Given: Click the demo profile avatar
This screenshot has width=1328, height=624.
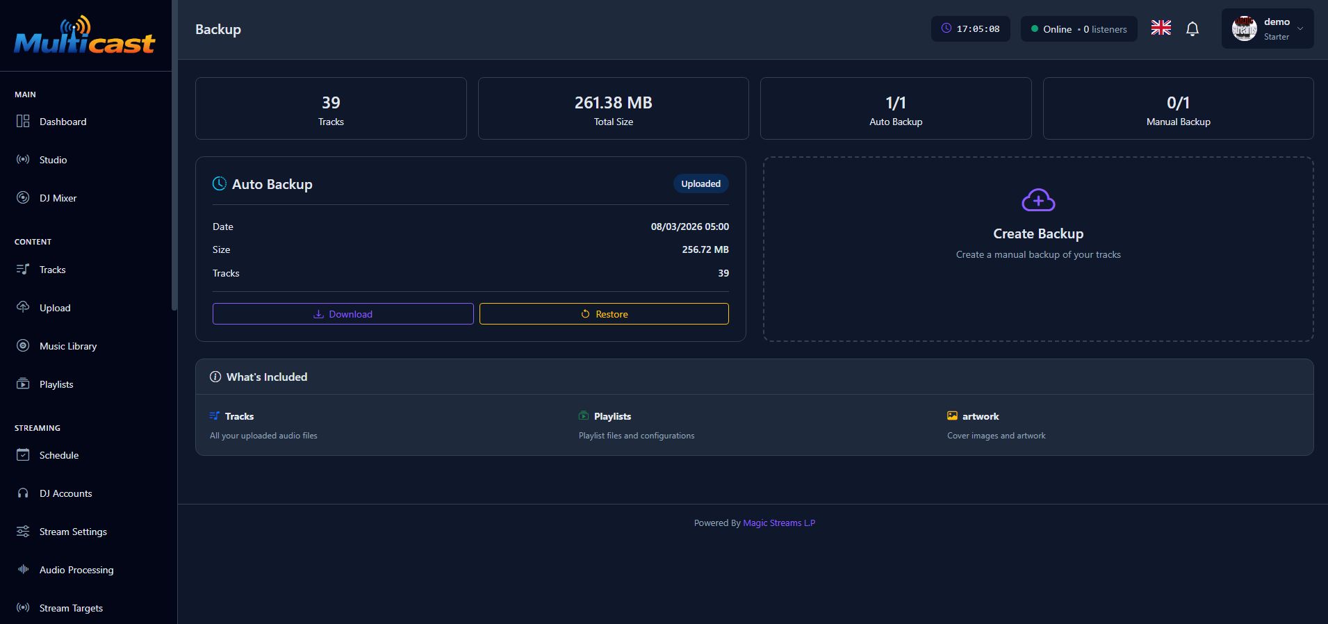Looking at the screenshot, I should click(x=1244, y=29).
